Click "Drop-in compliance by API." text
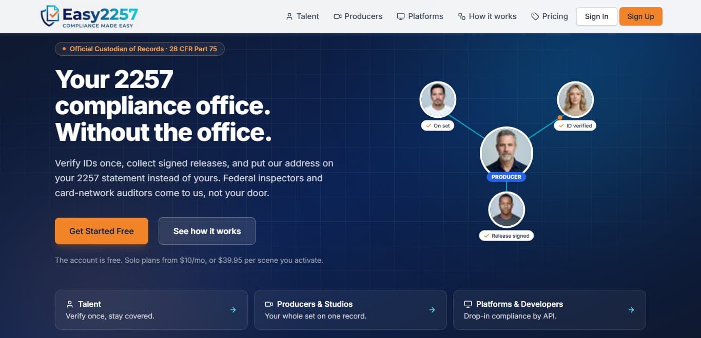The image size is (701, 338). [x=510, y=316]
